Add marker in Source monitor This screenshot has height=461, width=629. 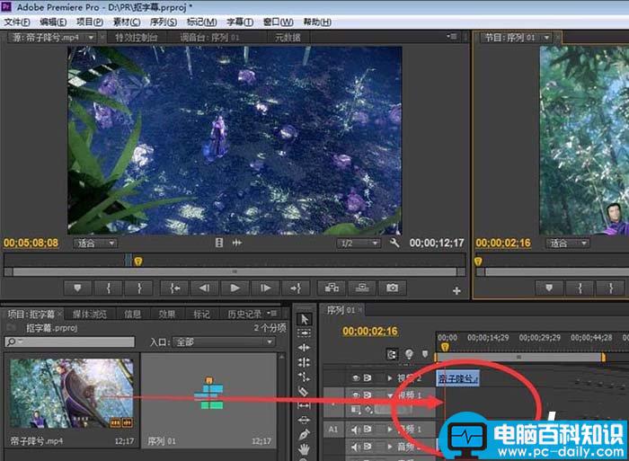[x=78, y=288]
